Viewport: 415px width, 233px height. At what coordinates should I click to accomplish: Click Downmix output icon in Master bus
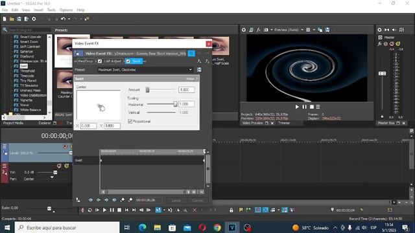tap(387, 30)
